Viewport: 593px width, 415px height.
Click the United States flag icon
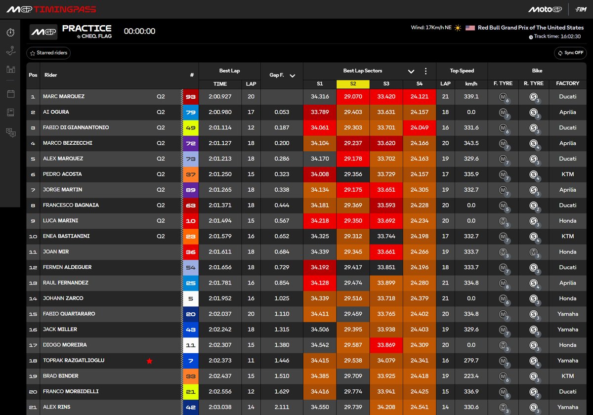pyautogui.click(x=470, y=28)
